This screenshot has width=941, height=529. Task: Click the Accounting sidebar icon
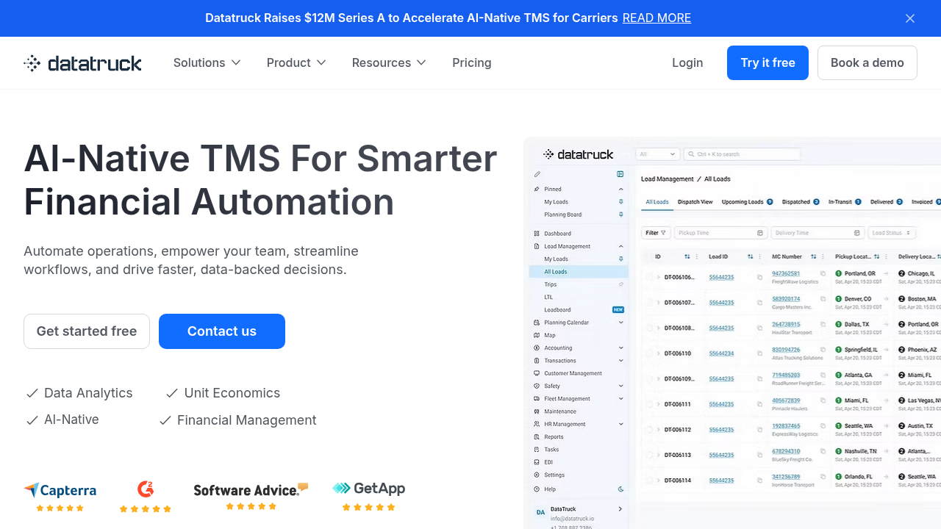click(537, 348)
